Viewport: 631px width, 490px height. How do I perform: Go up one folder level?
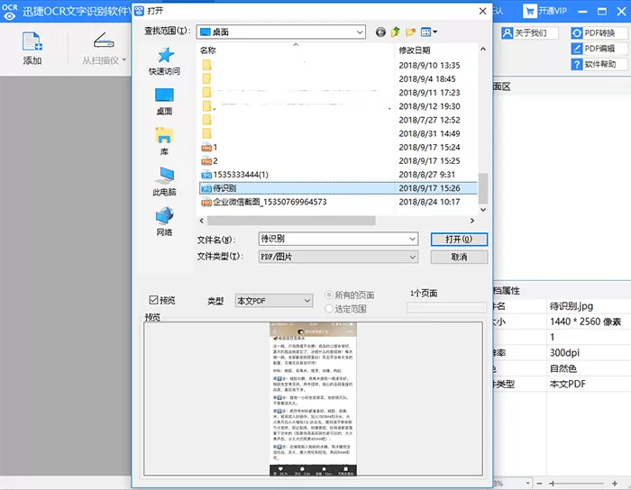click(395, 32)
